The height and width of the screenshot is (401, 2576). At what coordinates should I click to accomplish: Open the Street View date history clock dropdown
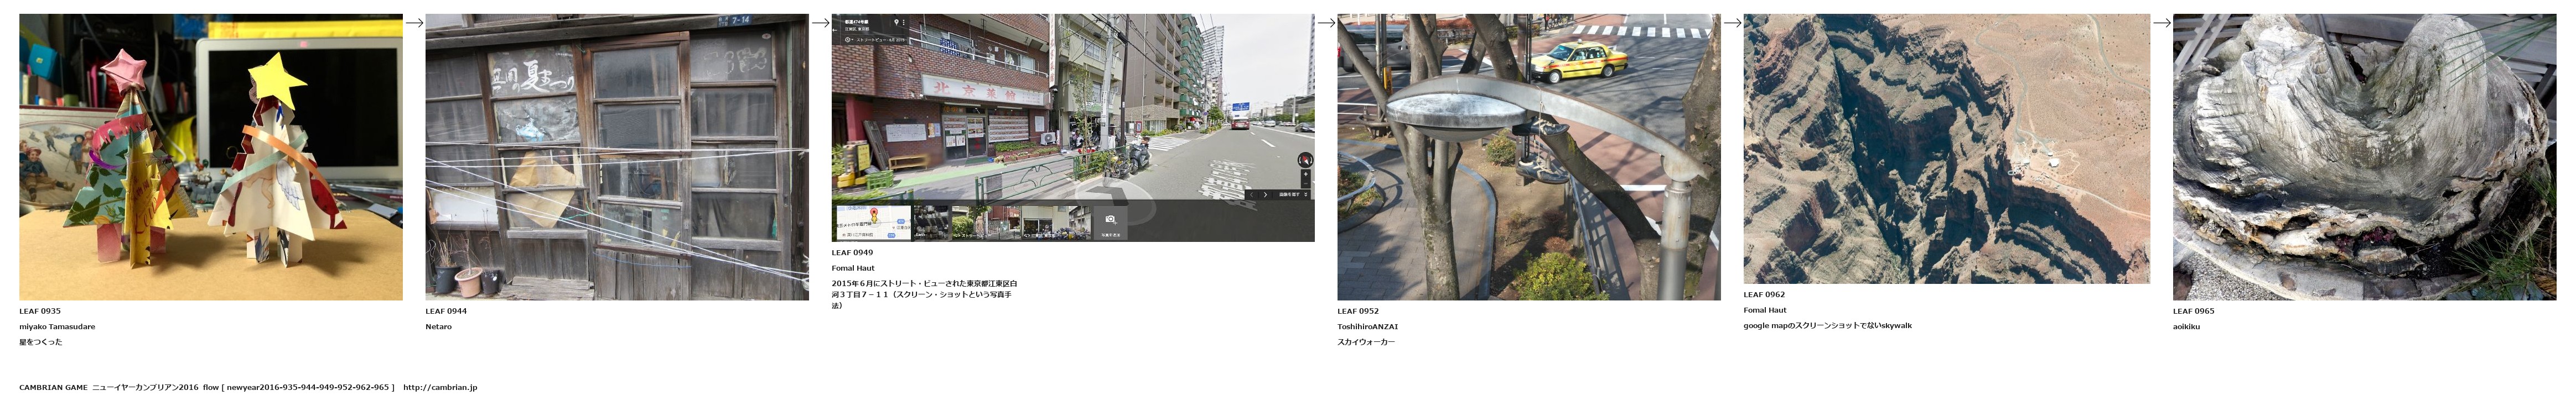(x=849, y=40)
